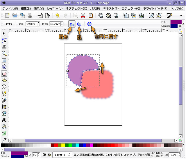Image resolution: width=186 pixels, height=159 pixels.
Task: Click the start angle spinner arrows
Action: pyautogui.click(x=38, y=24)
